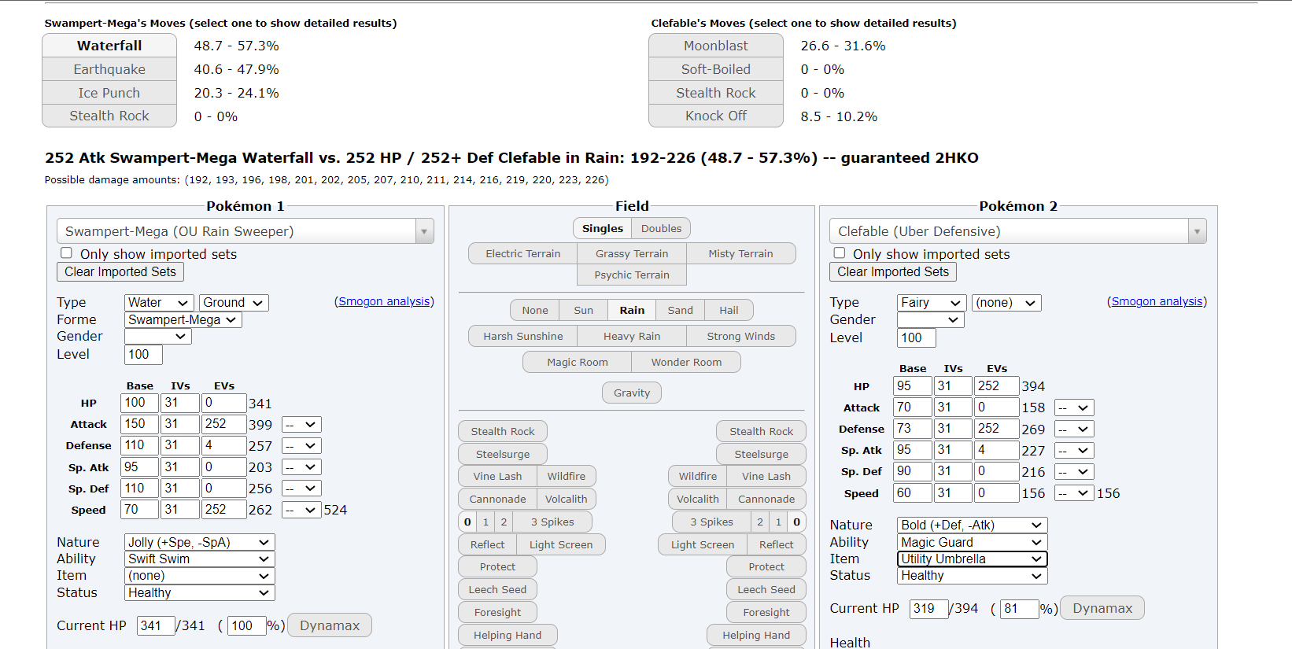
Task: Toggle left side Helping Hand
Action: point(508,635)
